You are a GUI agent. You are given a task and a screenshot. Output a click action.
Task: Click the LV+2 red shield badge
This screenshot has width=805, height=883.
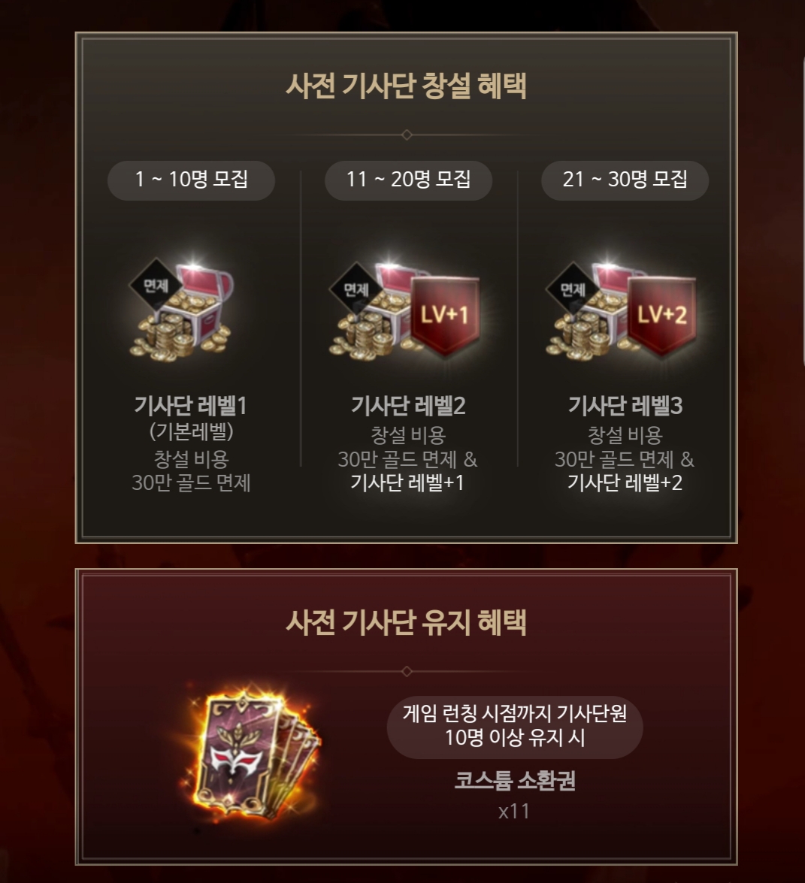(662, 316)
